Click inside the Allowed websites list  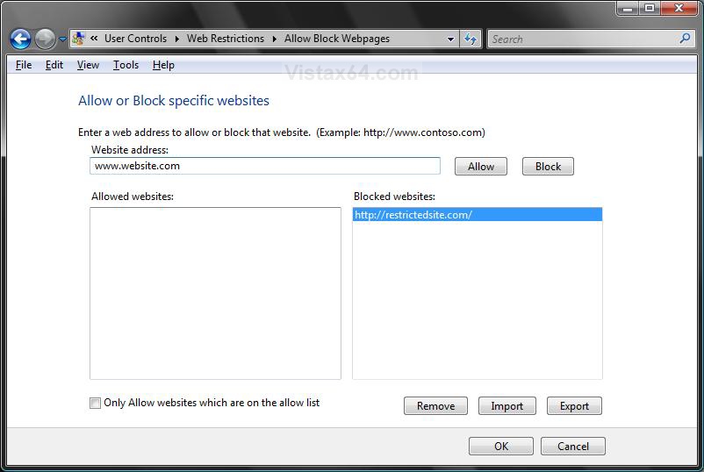pyautogui.click(x=216, y=293)
